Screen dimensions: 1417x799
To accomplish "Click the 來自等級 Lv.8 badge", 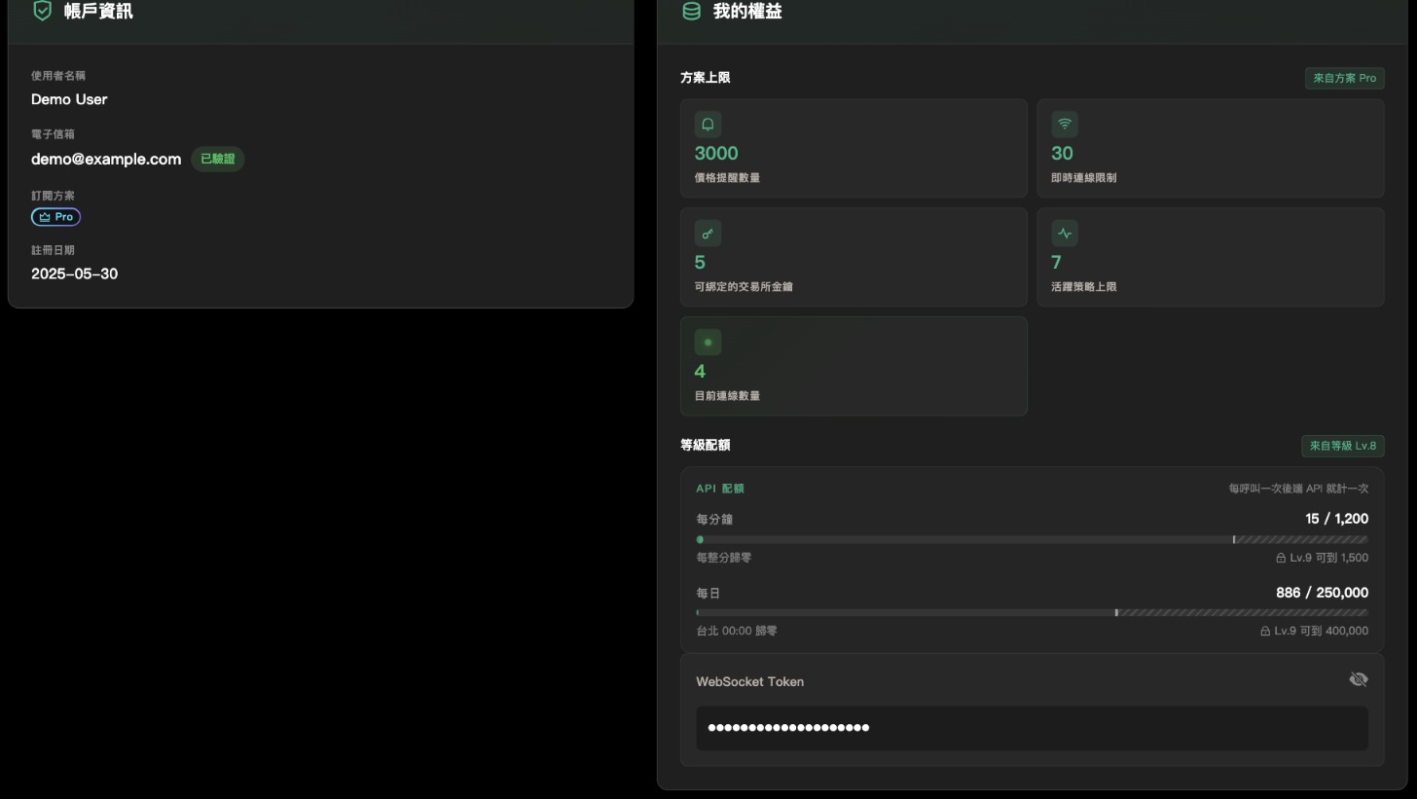I will pos(1342,446).
